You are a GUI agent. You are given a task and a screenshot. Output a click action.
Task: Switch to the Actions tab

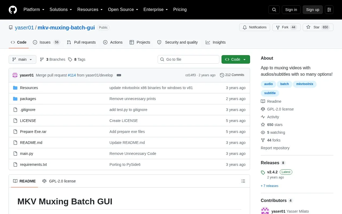[113, 42]
